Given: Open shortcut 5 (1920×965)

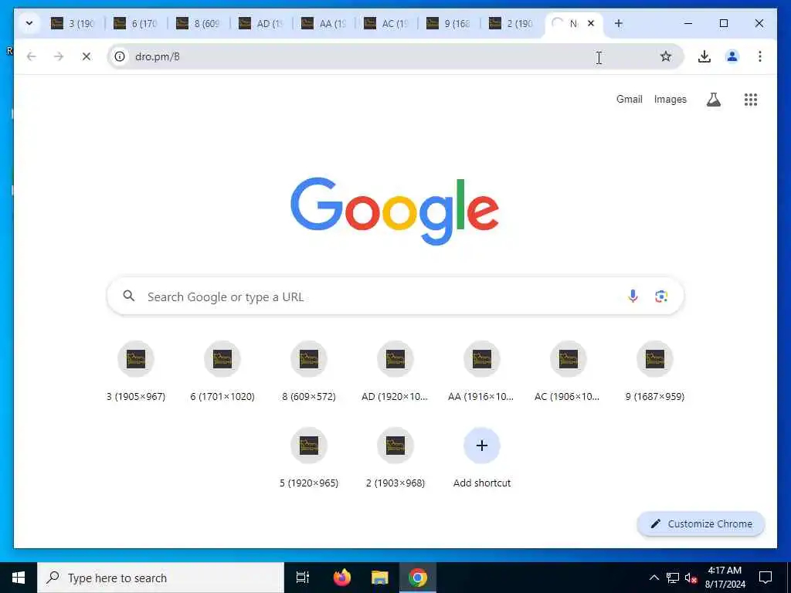Looking at the screenshot, I should [309, 458].
